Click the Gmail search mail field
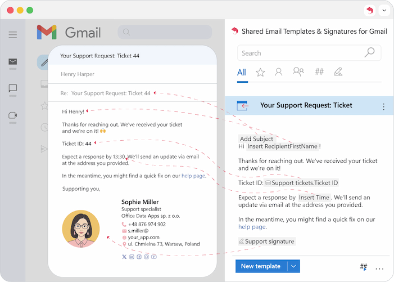This screenshot has height=282, width=394. (x=165, y=32)
